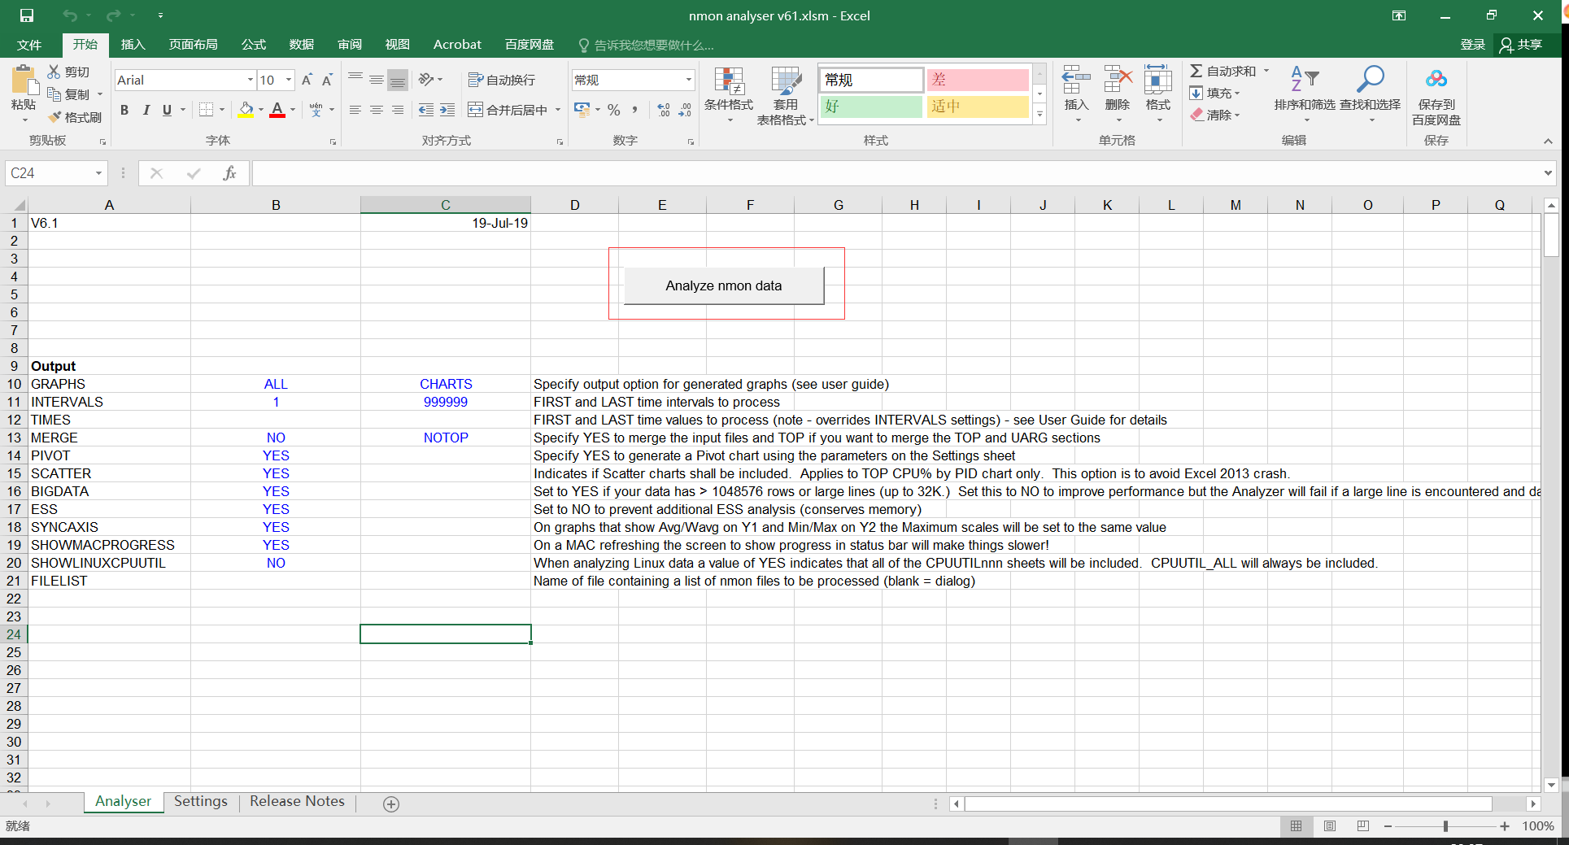The image size is (1569, 845).
Task: Click the Cut scissors icon
Action: (54, 72)
